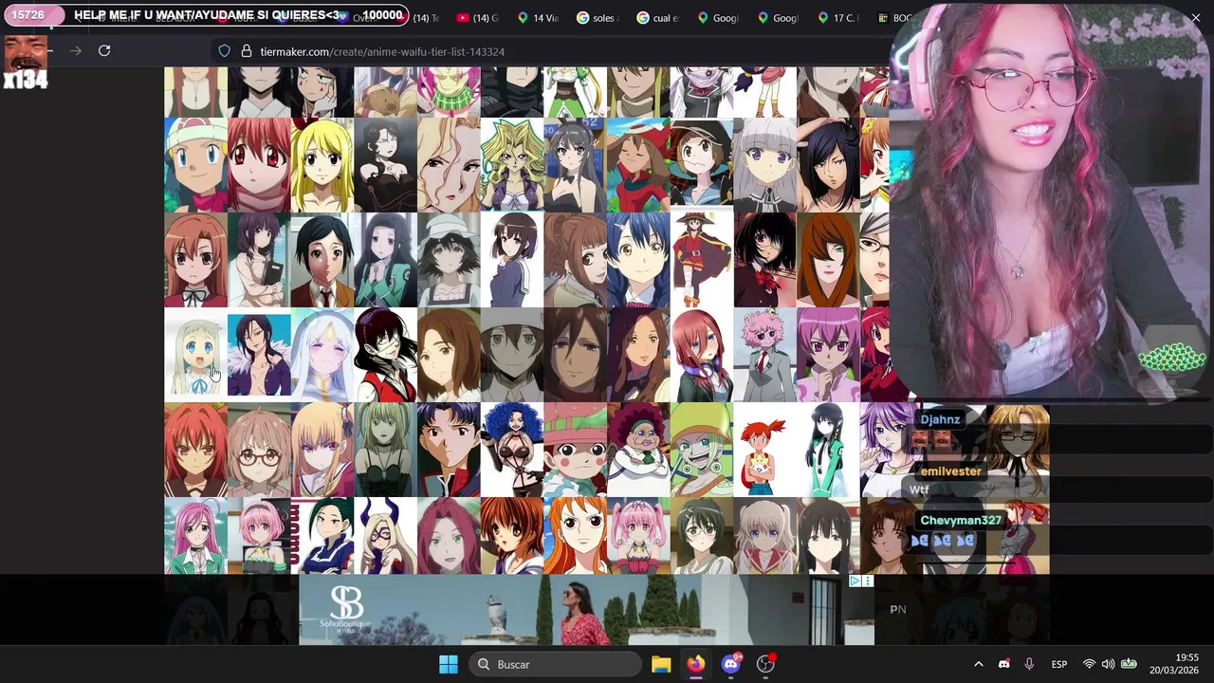This screenshot has width=1214, height=683.
Task: Select Dawn with white beanie thumbnail
Action: point(195,165)
